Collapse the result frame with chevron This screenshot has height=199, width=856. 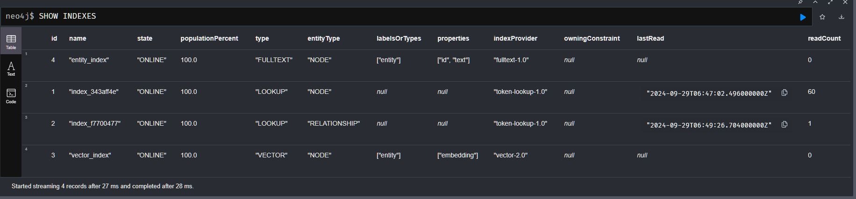pos(815,2)
